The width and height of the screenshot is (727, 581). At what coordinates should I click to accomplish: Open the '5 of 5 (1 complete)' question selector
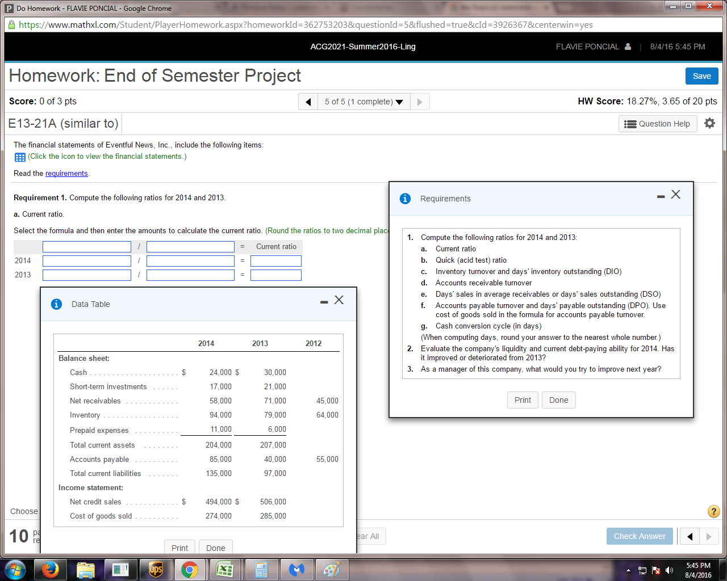click(364, 102)
